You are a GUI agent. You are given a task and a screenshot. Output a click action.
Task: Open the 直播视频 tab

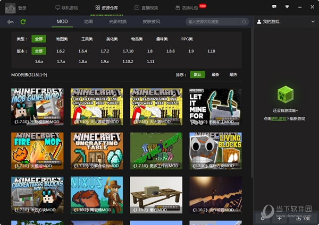(x=146, y=8)
